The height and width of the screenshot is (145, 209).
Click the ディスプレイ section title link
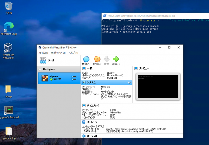tap(93, 106)
